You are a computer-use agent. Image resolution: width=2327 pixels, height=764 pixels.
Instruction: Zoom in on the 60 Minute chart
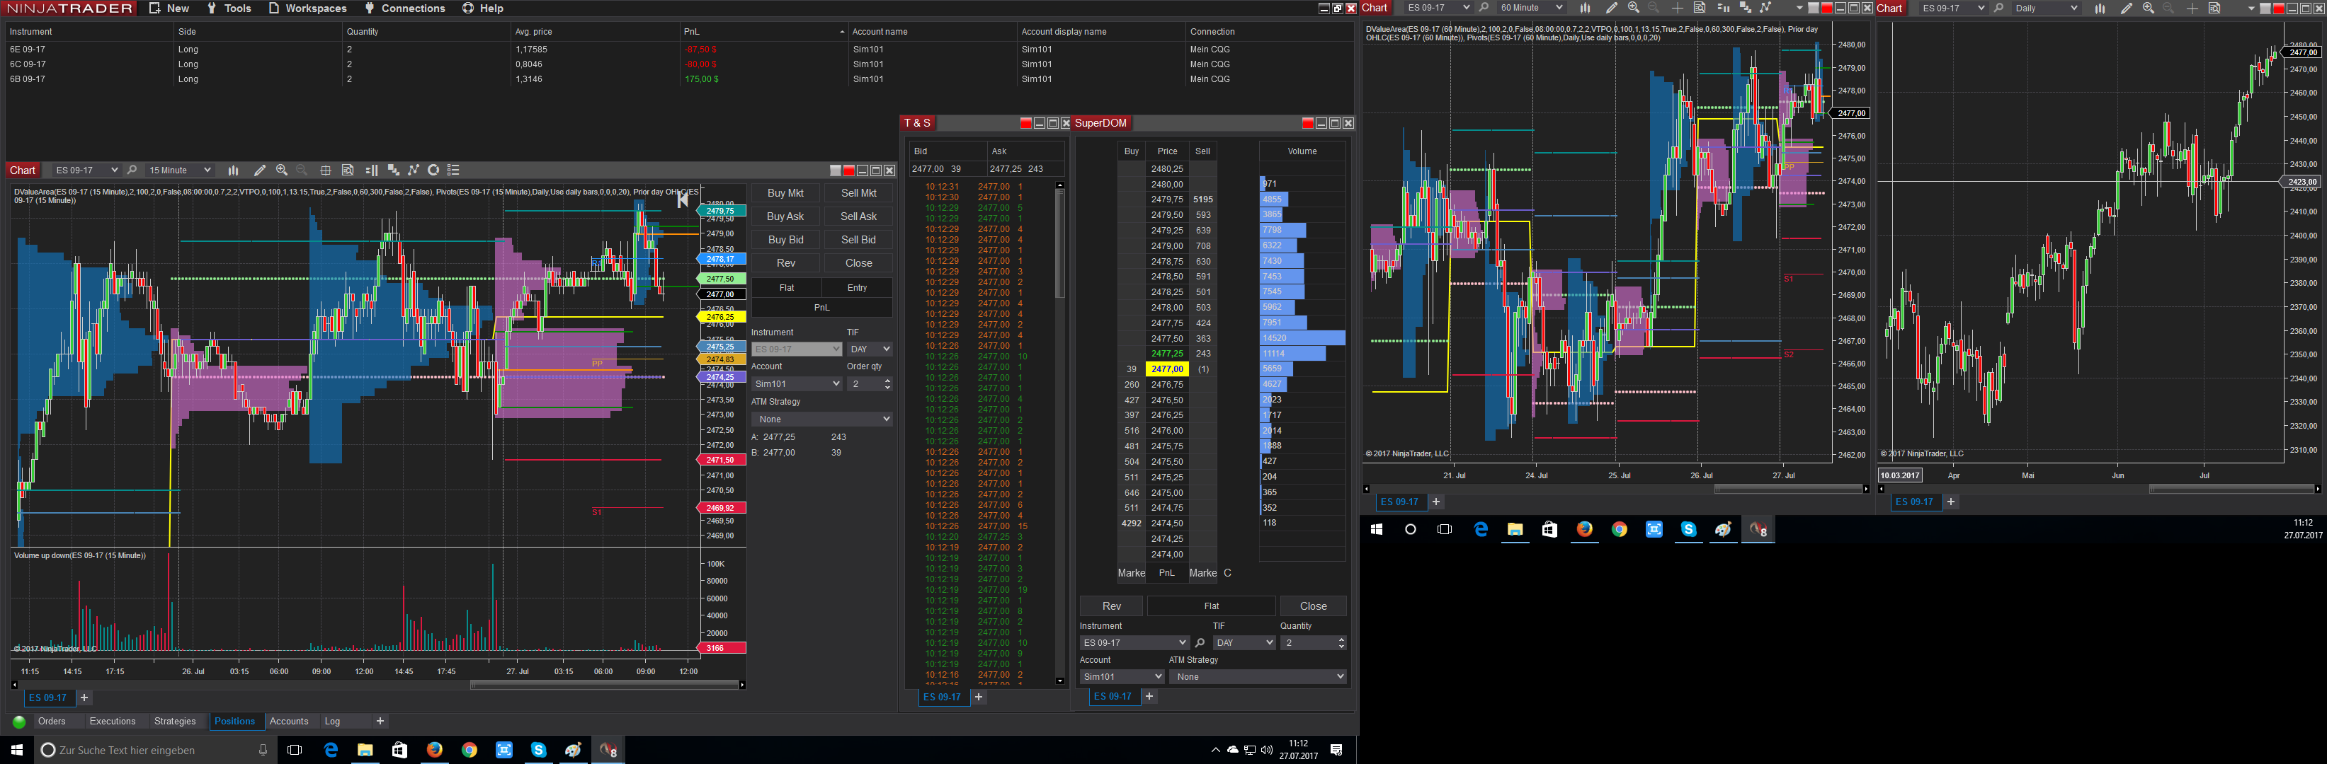1633,8
